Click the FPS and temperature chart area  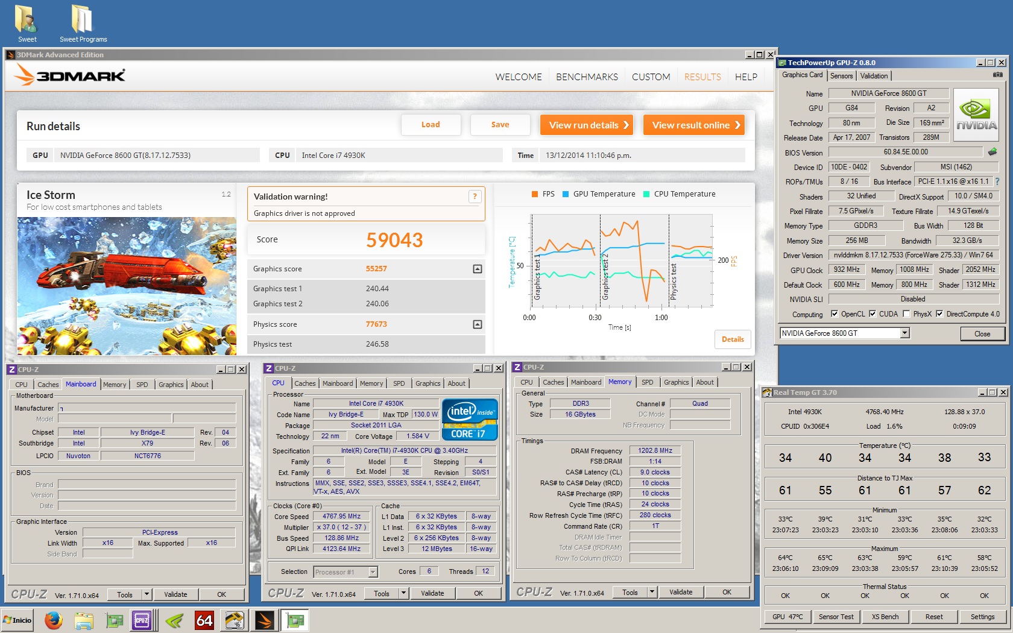tap(621, 260)
